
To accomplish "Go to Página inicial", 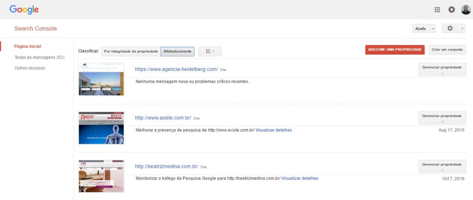I will click(28, 47).
